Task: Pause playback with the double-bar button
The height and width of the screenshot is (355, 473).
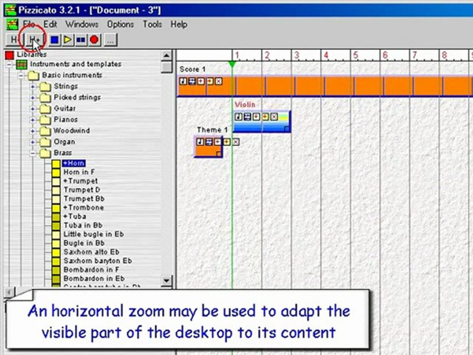Action: (x=81, y=40)
